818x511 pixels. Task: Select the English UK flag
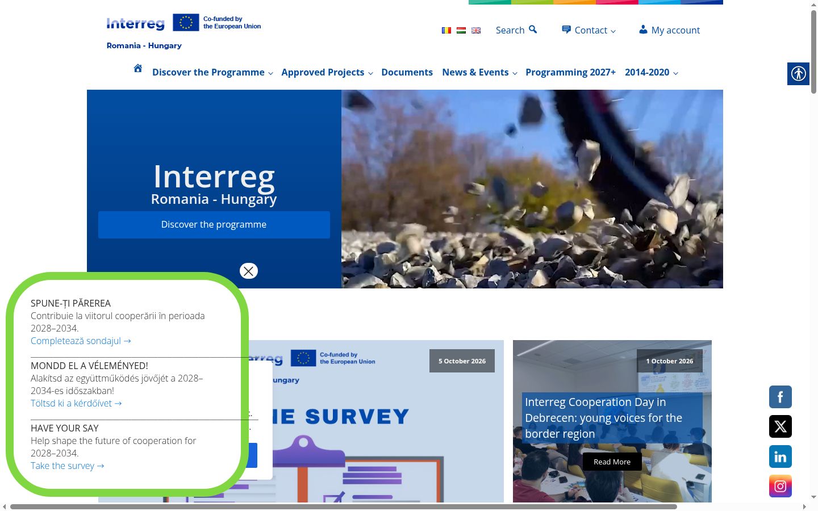point(476,31)
